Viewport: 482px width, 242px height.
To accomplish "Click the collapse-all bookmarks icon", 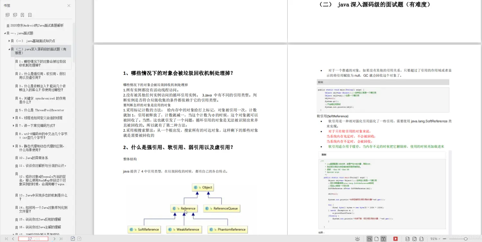I will click(x=15, y=15).
